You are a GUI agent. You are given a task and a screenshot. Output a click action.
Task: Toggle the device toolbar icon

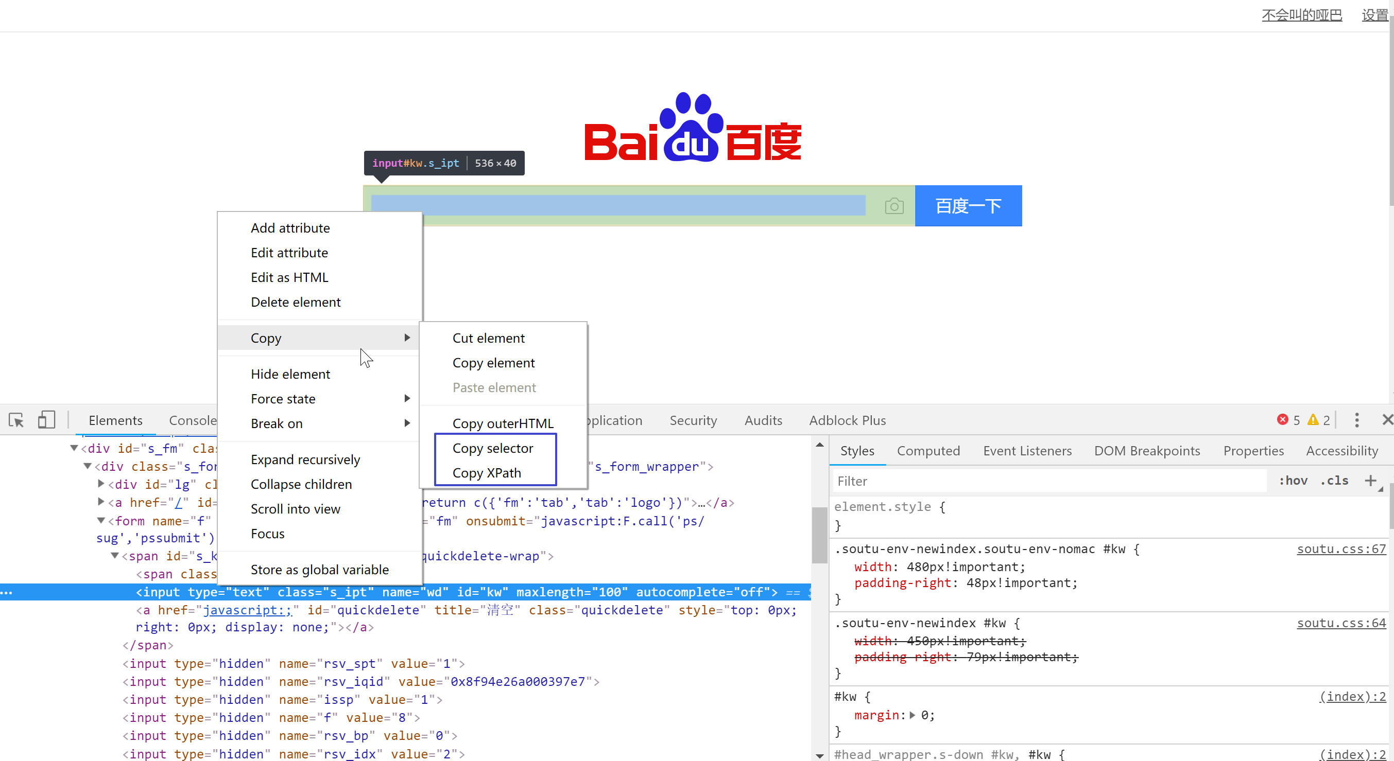coord(46,420)
